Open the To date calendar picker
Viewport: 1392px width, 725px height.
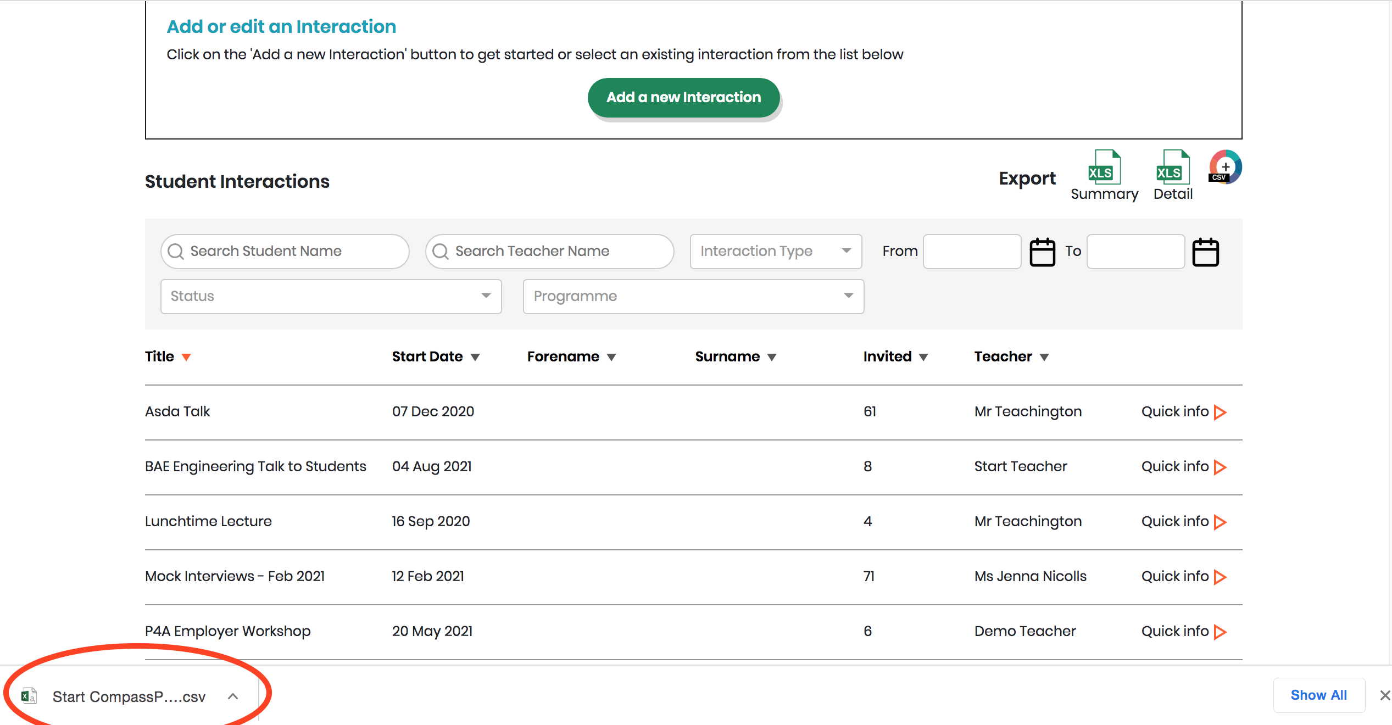coord(1205,252)
